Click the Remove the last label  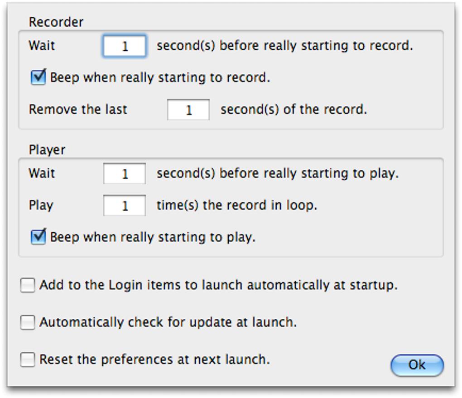click(x=78, y=109)
